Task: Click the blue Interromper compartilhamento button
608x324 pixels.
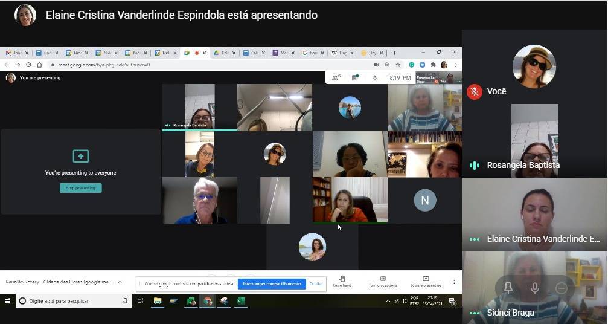Action: click(x=272, y=283)
